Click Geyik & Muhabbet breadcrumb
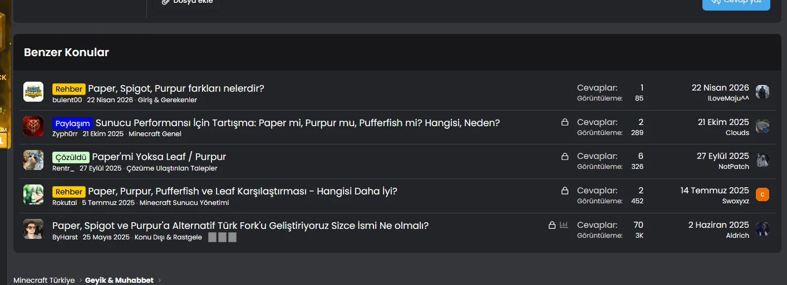Image resolution: width=787 pixels, height=285 pixels. [119, 280]
